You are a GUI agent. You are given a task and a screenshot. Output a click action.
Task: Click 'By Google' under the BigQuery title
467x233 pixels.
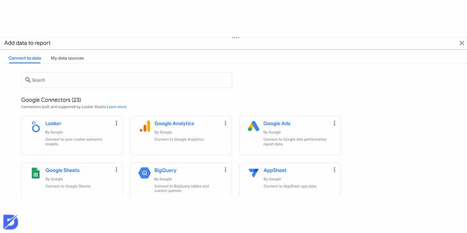point(163,179)
